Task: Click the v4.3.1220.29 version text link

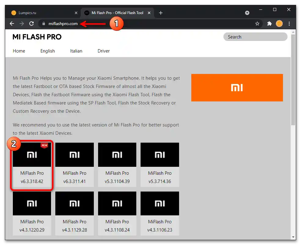Action: tap(32, 230)
